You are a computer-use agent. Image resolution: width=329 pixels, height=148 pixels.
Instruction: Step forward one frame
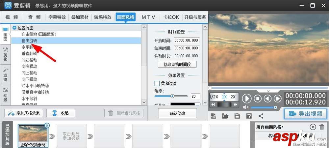[x=278, y=98]
